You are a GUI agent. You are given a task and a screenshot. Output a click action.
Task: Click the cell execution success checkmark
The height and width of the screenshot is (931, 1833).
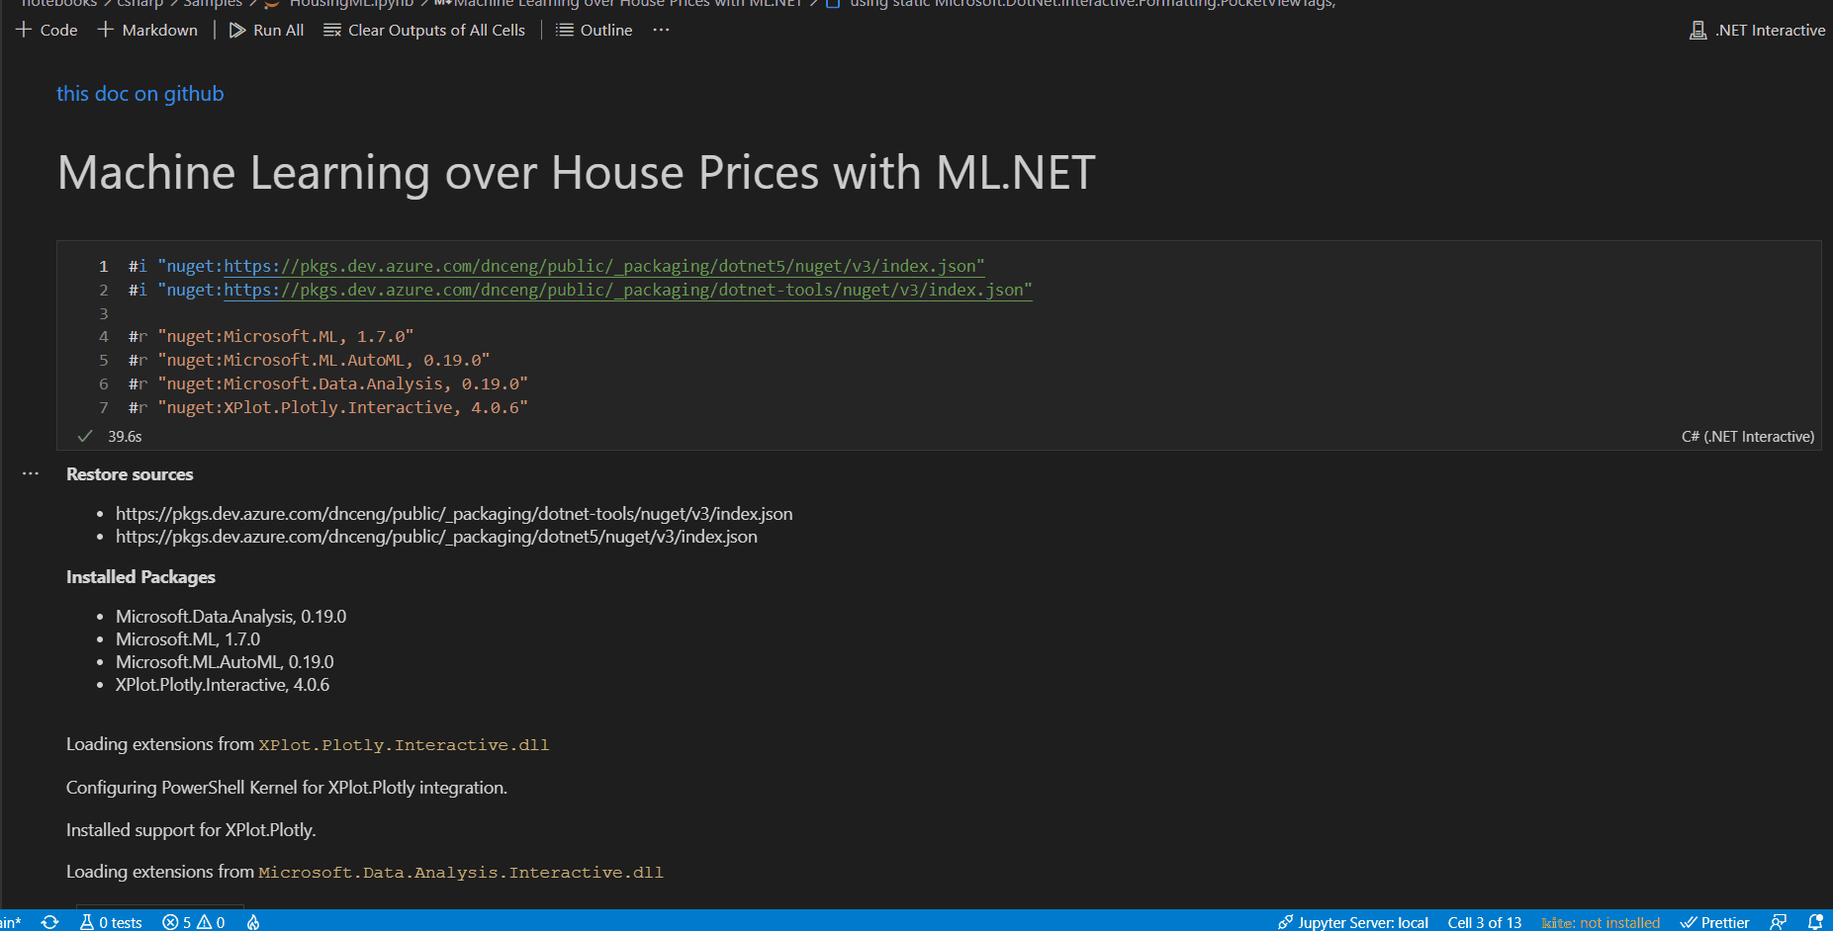point(85,436)
